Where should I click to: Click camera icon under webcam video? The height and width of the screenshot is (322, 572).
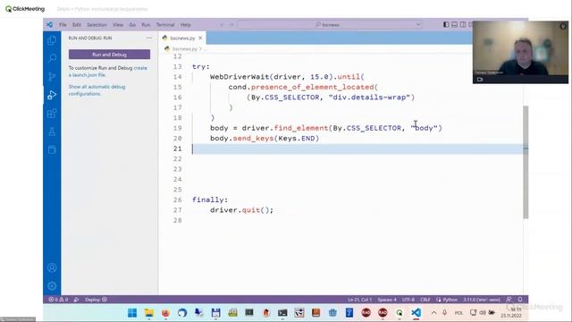(x=480, y=80)
